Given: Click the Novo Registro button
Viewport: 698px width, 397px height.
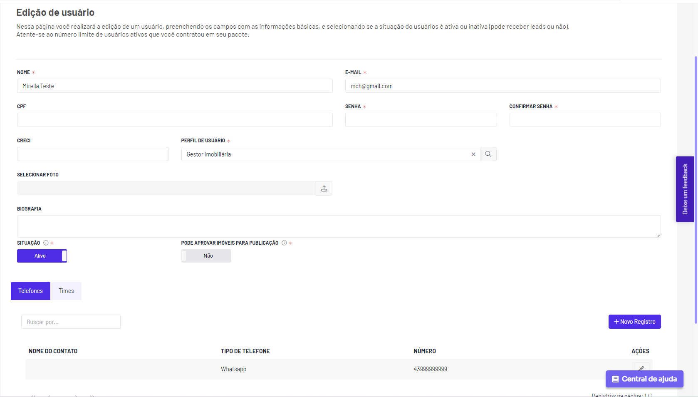Looking at the screenshot, I should 634,322.
